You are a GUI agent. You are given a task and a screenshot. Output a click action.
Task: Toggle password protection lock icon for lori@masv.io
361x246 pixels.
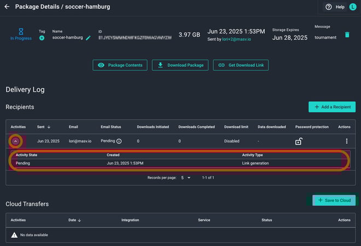click(299, 141)
